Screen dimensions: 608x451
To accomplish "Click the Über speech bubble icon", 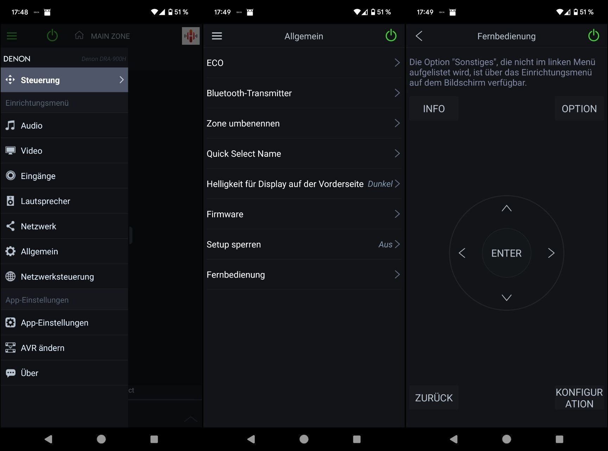I will pyautogui.click(x=11, y=373).
